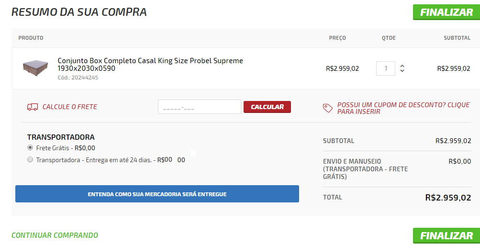This screenshot has width=480, height=245.
Task: Select the Transportadora 24 dias radio option
Action: point(30,160)
